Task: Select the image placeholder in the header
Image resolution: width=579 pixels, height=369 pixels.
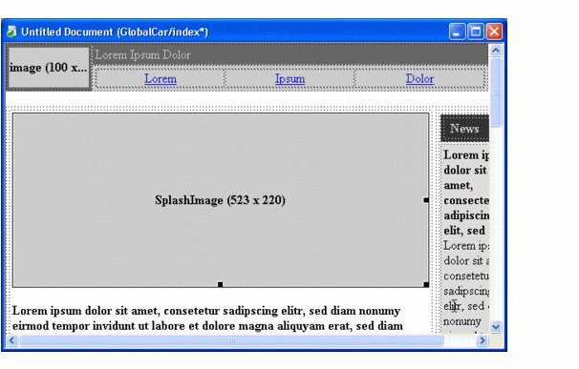Action: coord(49,68)
